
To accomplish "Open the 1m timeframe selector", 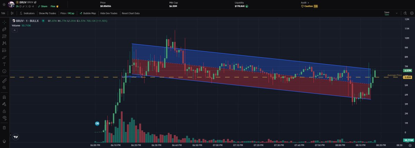I will click(3, 13).
